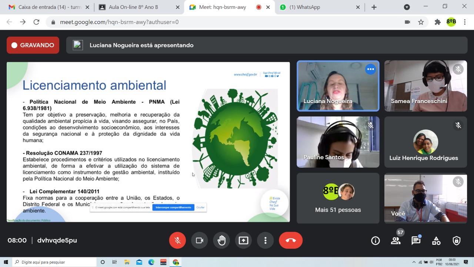Viewport: 474px width, 267px height.
Task: Reload the Meet page
Action: point(36,22)
